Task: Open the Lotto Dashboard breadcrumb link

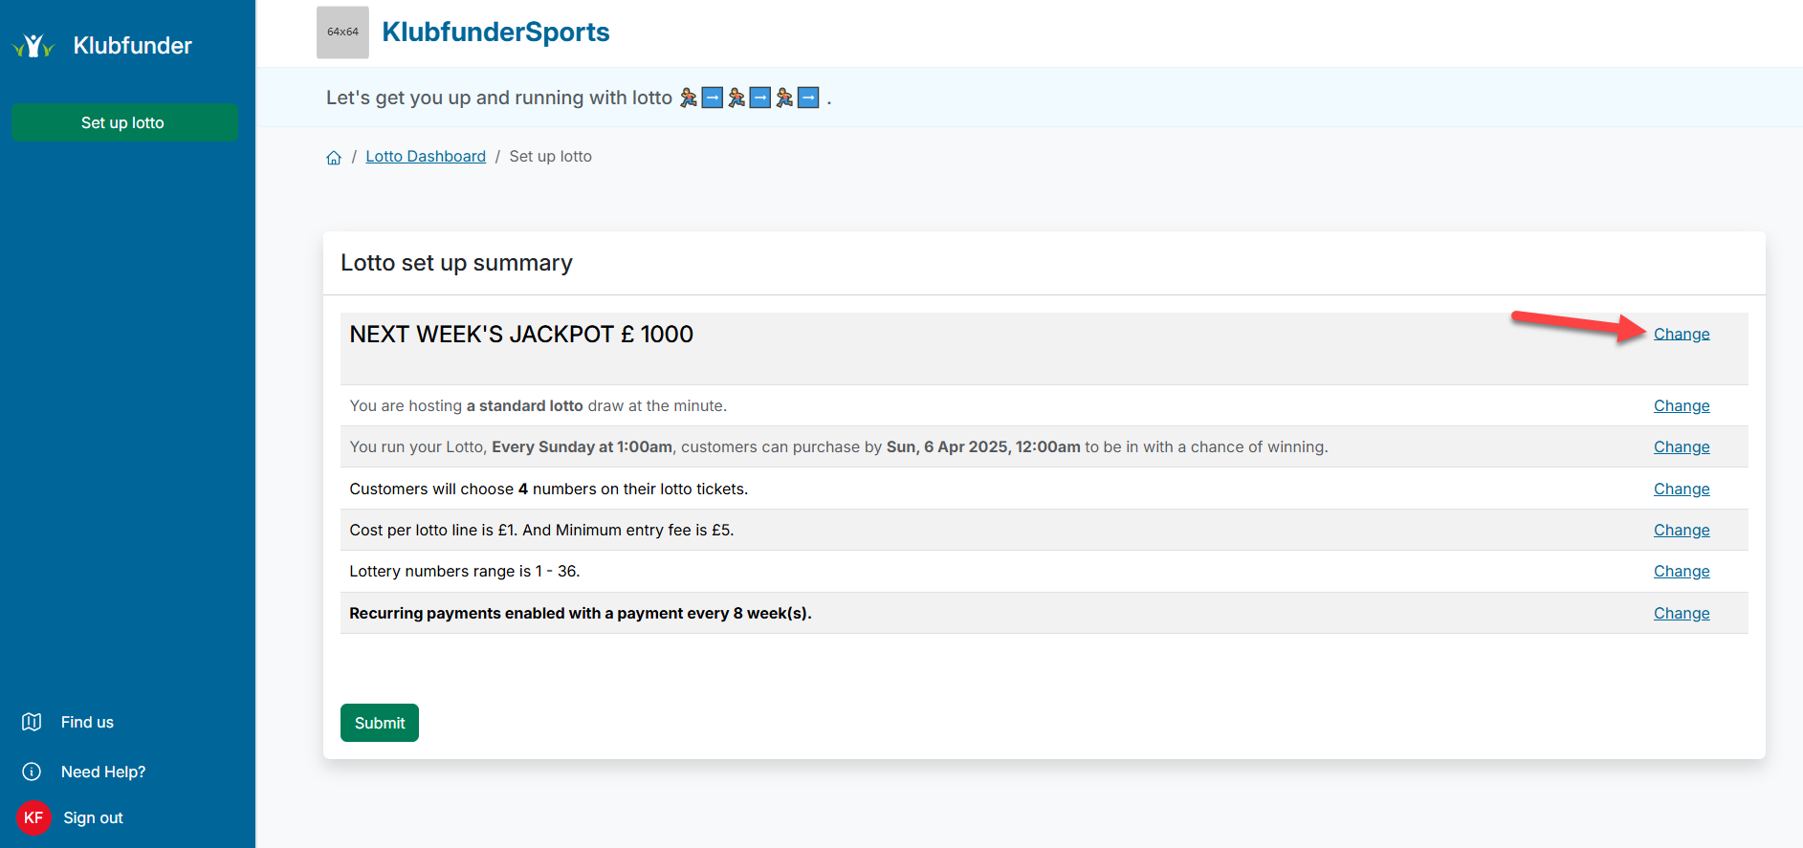Action: click(426, 157)
